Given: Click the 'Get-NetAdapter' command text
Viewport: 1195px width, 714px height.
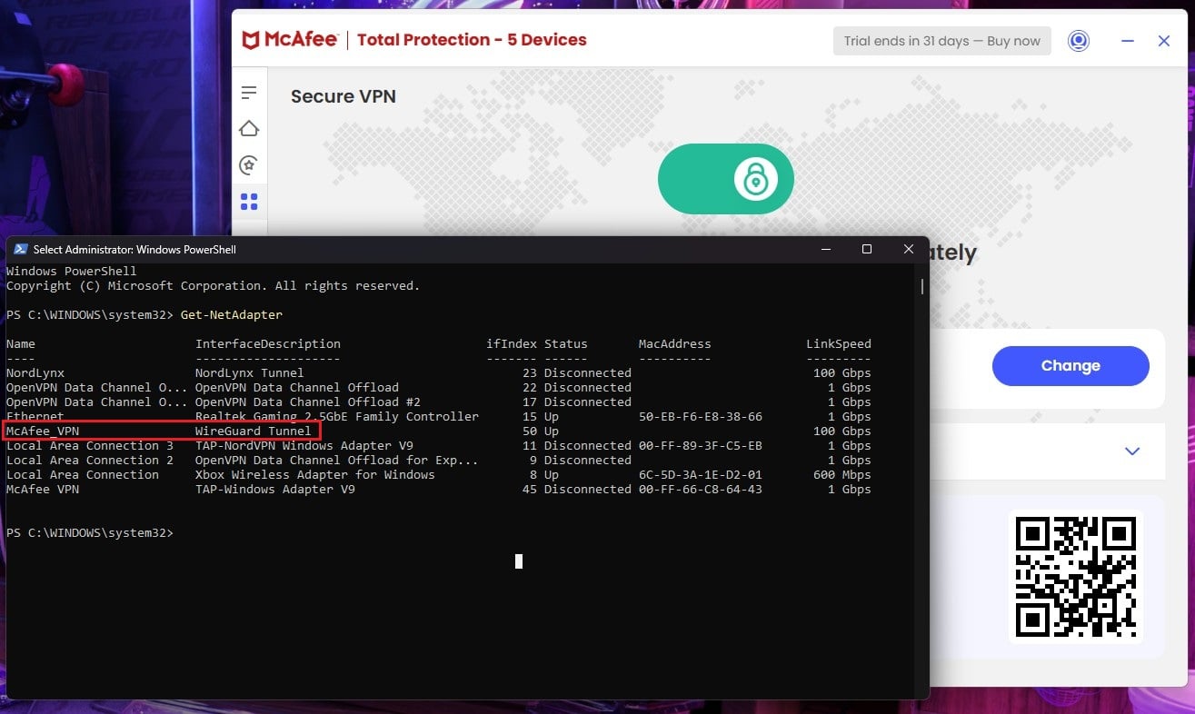Looking at the screenshot, I should click(x=232, y=315).
